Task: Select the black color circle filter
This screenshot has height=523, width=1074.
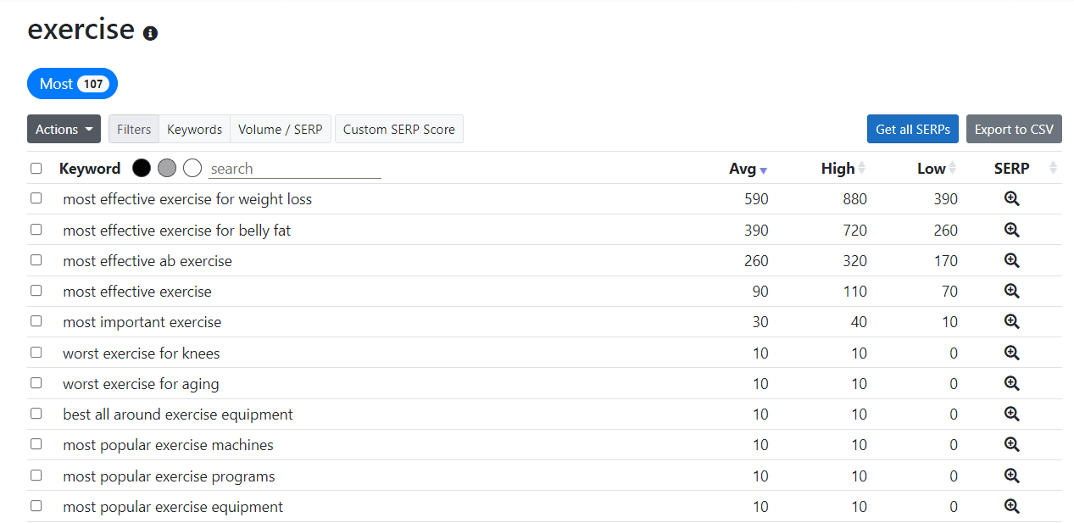Action: [142, 168]
